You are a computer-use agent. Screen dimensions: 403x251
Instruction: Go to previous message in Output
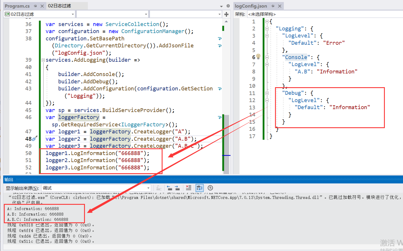[170, 188]
